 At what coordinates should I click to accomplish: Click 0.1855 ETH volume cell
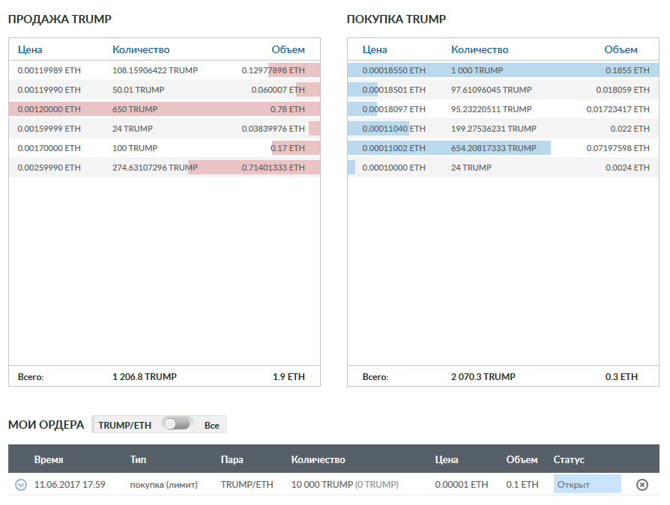627,70
